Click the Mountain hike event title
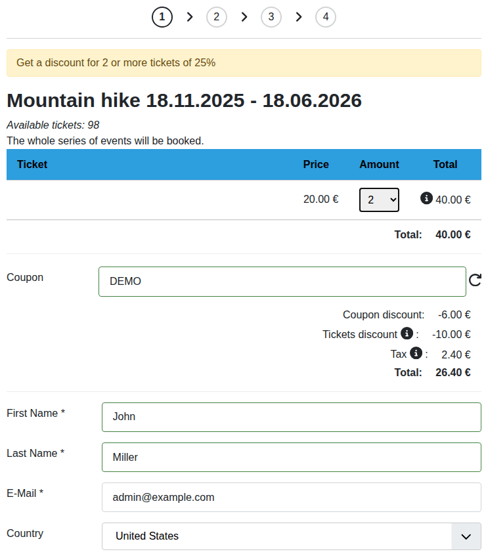This screenshot has width=486, height=558. click(x=184, y=100)
